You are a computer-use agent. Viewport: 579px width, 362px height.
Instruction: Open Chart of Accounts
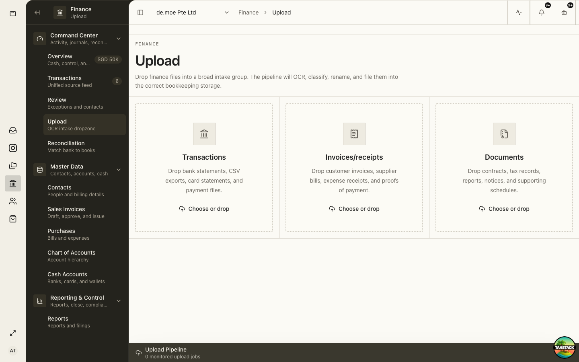click(x=84, y=256)
